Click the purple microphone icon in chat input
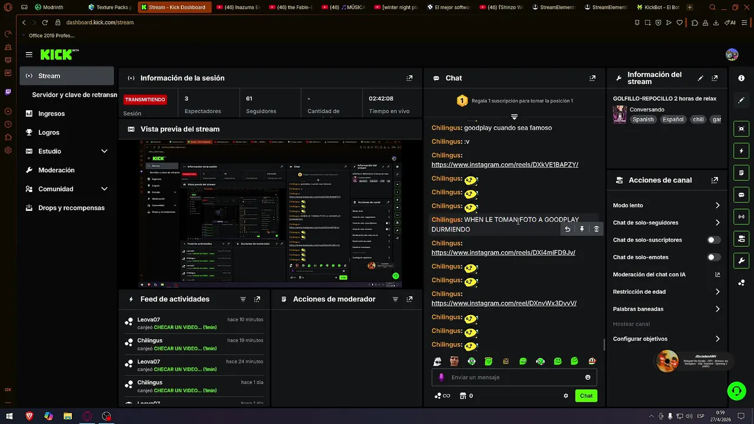This screenshot has height=424, width=754. tap(441, 377)
